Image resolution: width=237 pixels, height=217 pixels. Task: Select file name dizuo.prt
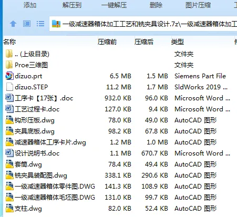point(28,76)
